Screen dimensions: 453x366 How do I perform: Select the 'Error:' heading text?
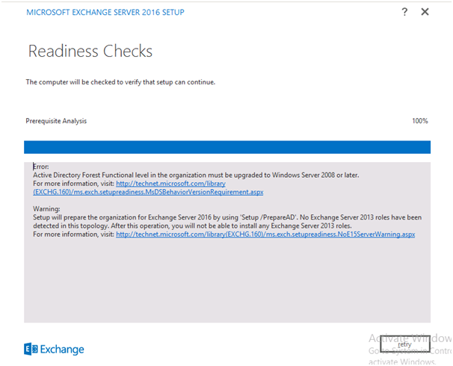coord(40,167)
